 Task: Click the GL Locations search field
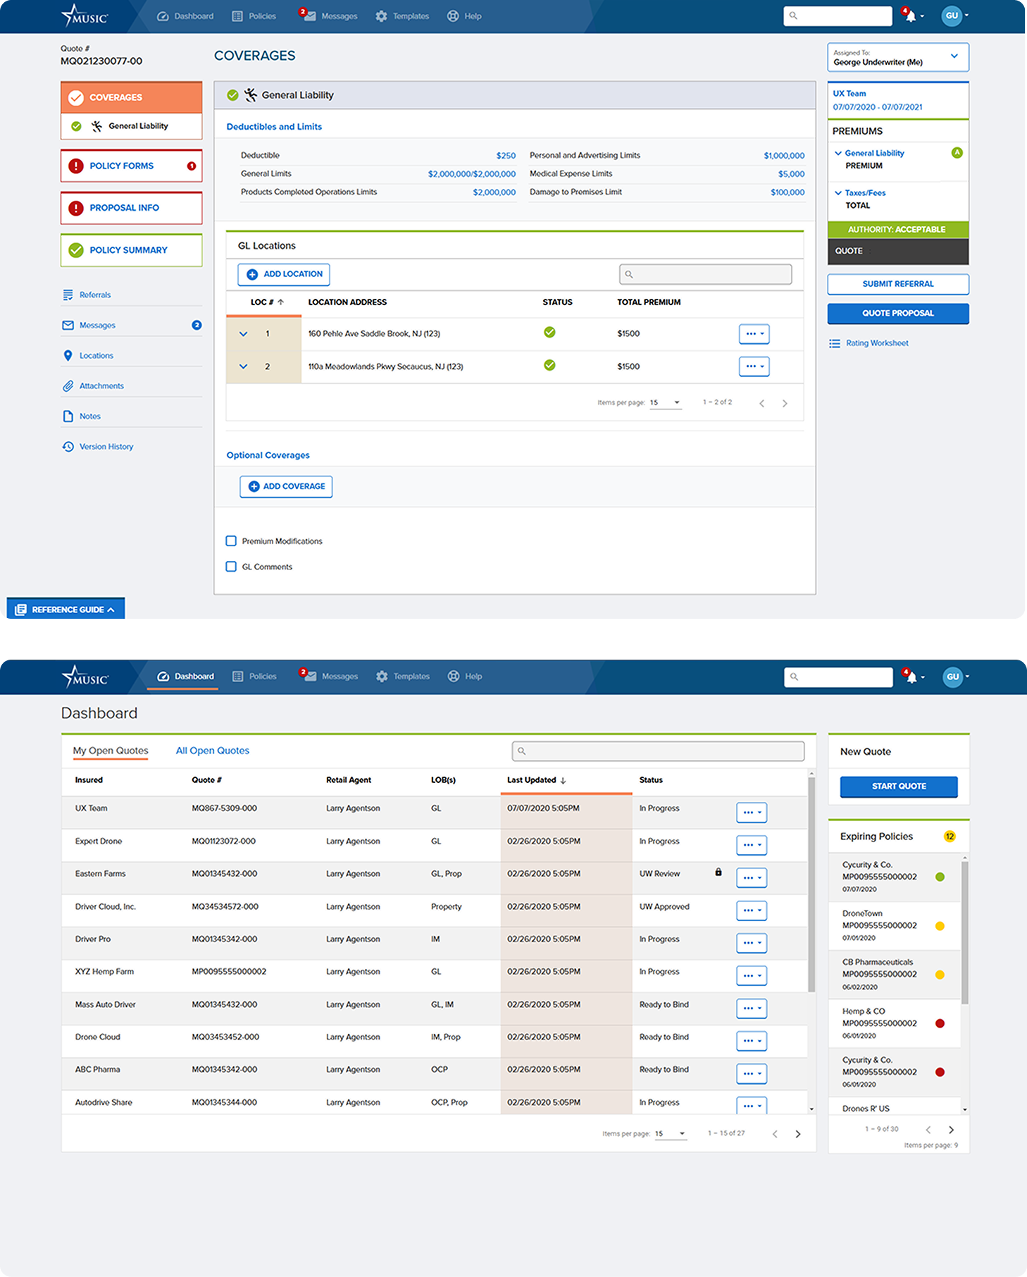[x=705, y=274]
